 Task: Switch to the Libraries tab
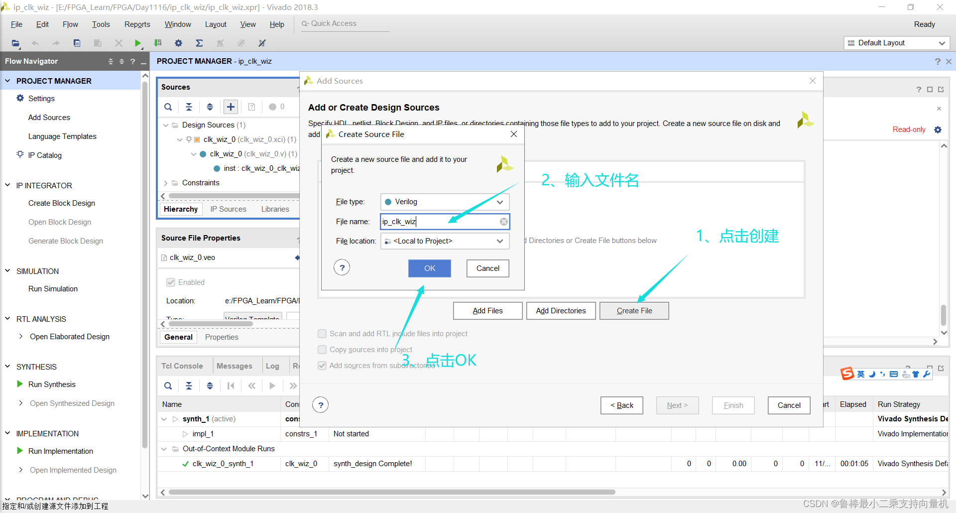click(275, 209)
